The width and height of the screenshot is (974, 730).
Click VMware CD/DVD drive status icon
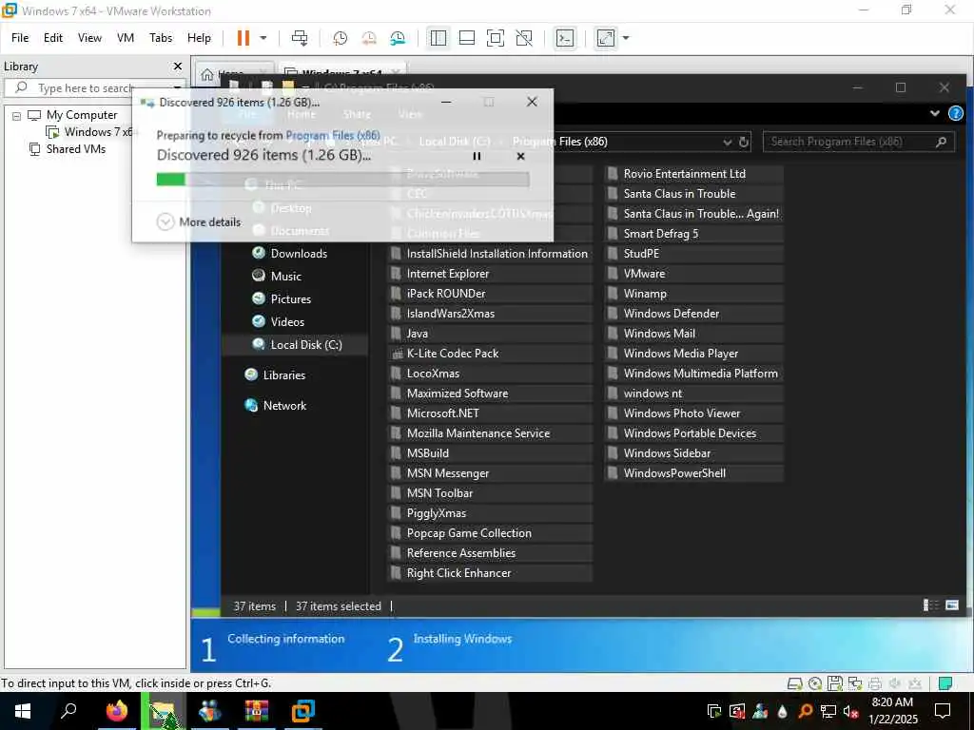tap(815, 684)
